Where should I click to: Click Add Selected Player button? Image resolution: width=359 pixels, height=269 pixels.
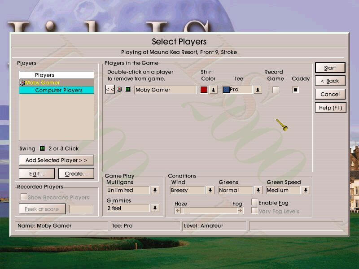(x=57, y=160)
